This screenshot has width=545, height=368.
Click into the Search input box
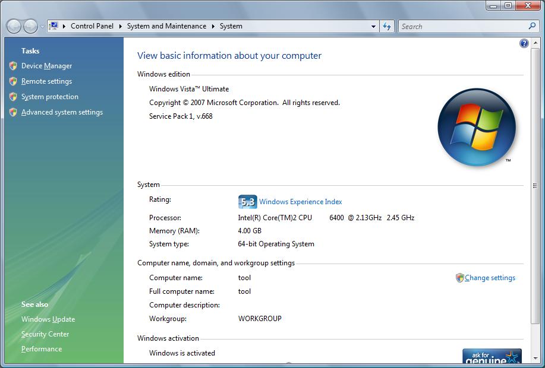tap(462, 26)
